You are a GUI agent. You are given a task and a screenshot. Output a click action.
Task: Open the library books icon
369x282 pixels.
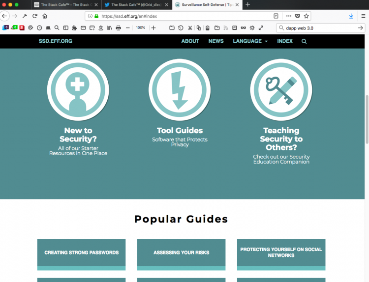tap(110, 28)
